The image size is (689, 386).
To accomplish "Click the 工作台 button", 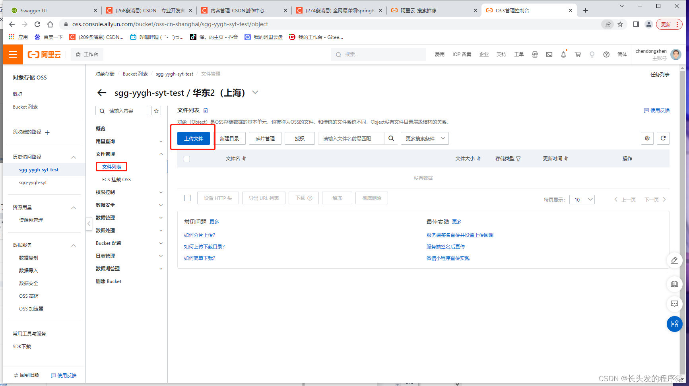I will [87, 54].
